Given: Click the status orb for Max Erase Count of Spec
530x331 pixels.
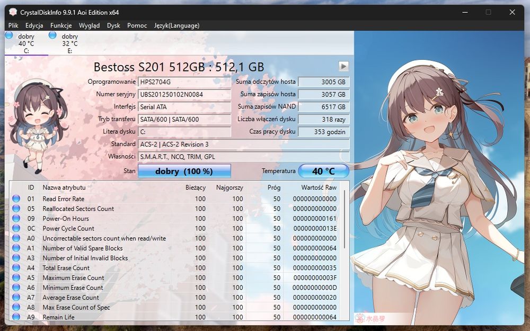Looking at the screenshot, I should (x=16, y=307).
